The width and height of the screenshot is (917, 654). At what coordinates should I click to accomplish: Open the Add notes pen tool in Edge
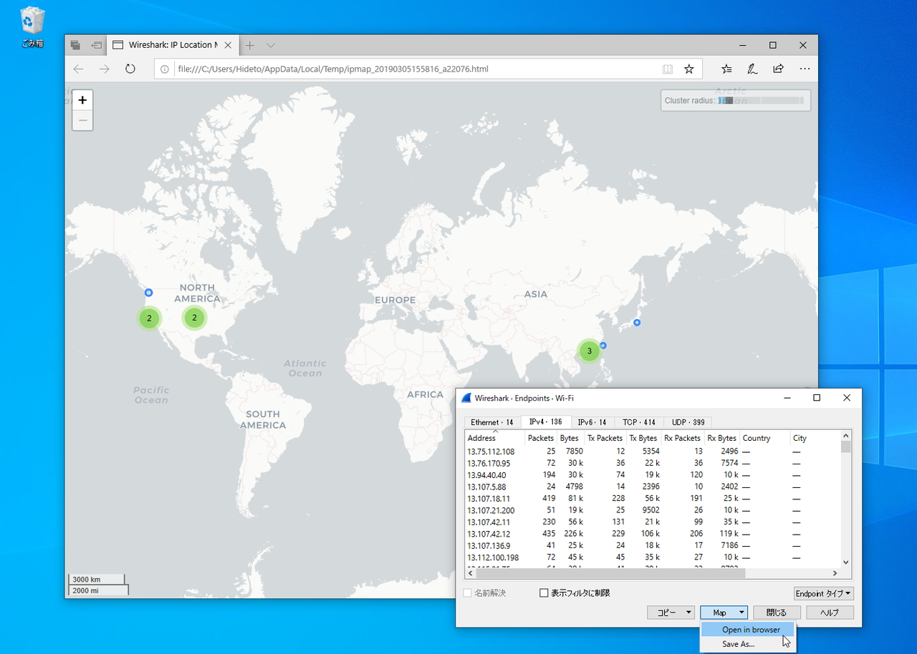pos(752,69)
